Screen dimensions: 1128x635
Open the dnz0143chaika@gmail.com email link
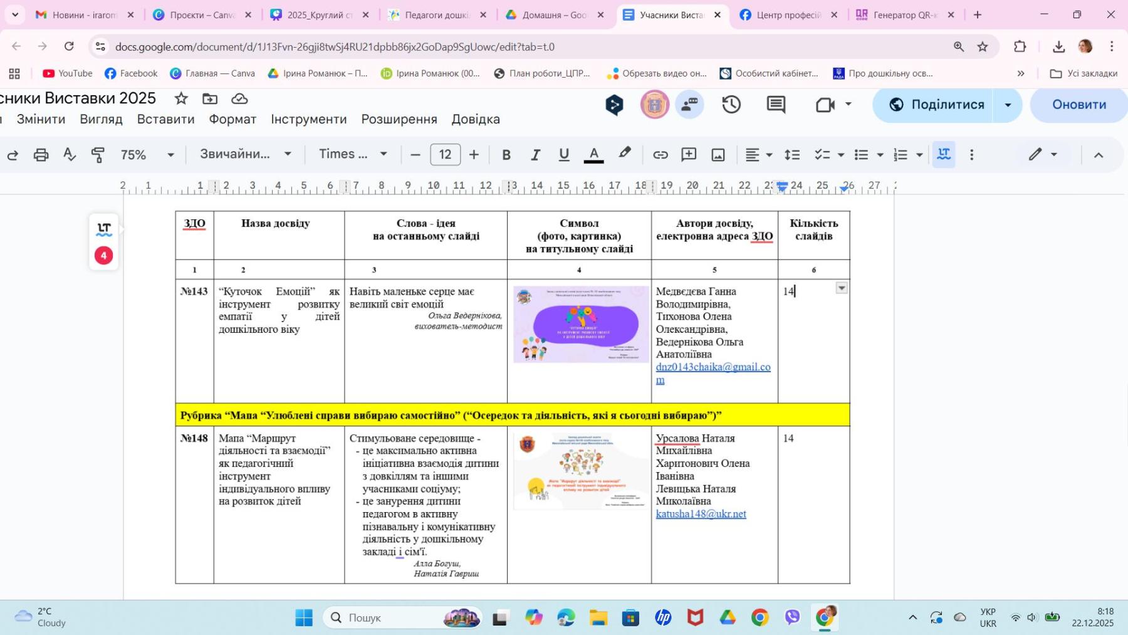coord(713,367)
